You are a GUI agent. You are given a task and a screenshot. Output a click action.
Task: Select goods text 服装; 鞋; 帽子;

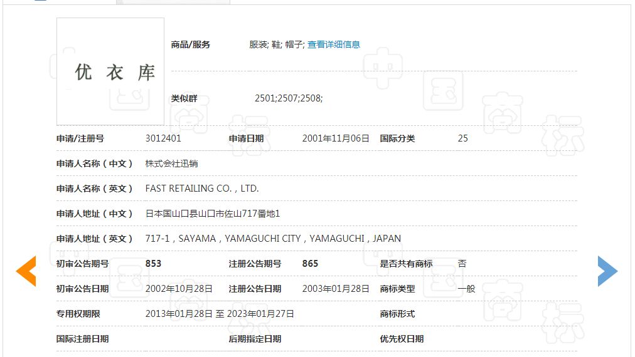pyautogui.click(x=277, y=44)
